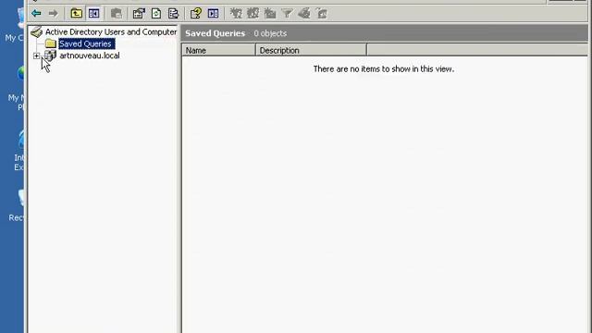The height and width of the screenshot is (333, 592).
Task: Click the Active Directory root node icon
Action: coord(37,32)
